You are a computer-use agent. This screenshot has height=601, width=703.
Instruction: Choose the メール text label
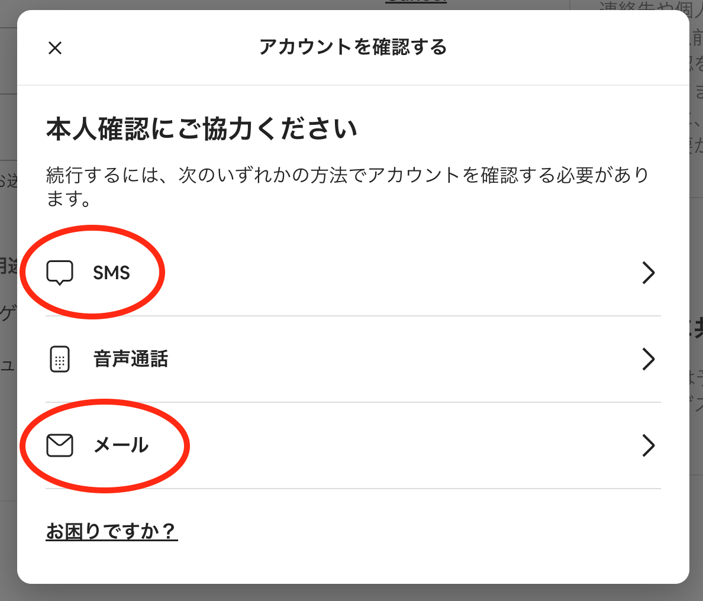click(121, 445)
